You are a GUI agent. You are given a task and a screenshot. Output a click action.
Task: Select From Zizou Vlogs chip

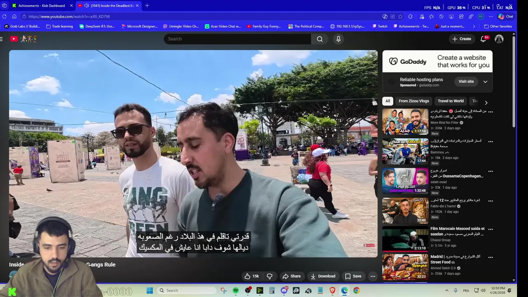click(414, 101)
